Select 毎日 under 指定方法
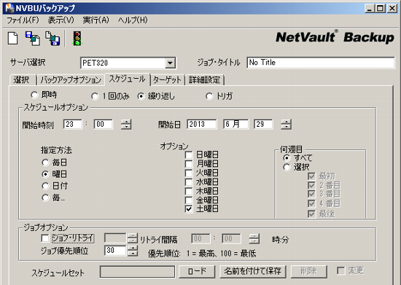The width and height of the screenshot is (401, 285). [x=45, y=163]
